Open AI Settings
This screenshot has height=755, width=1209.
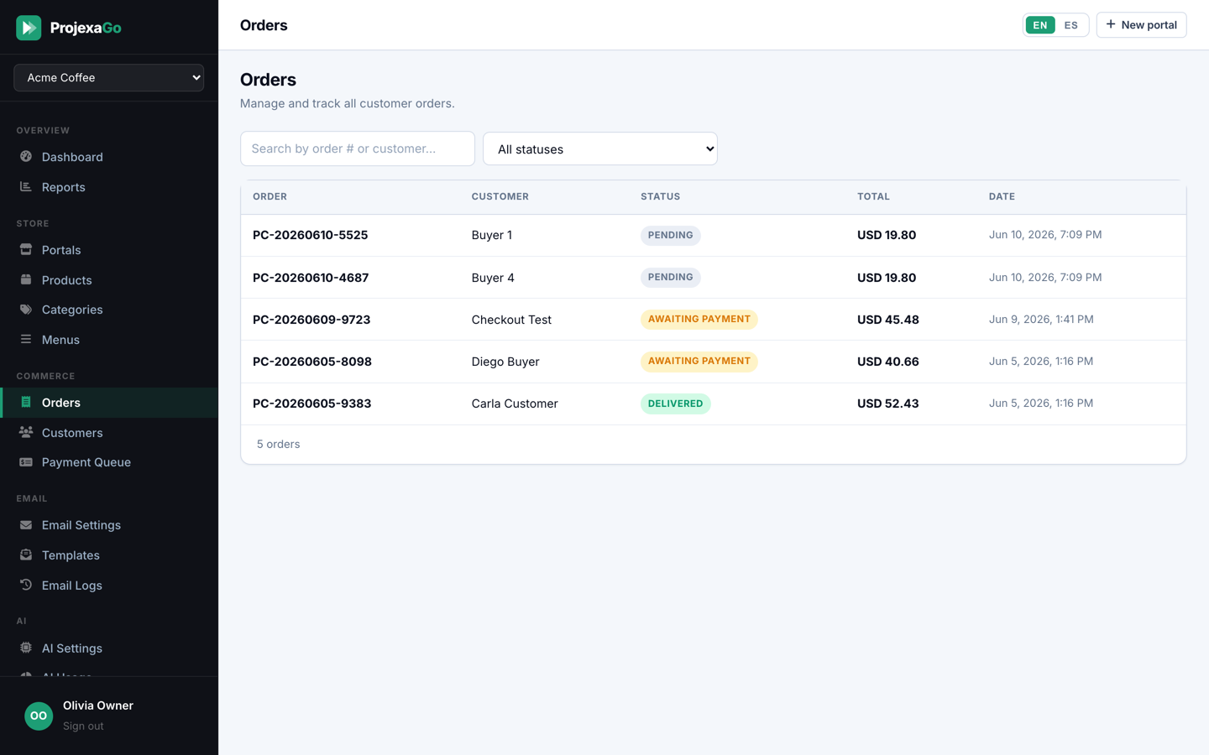109,648
